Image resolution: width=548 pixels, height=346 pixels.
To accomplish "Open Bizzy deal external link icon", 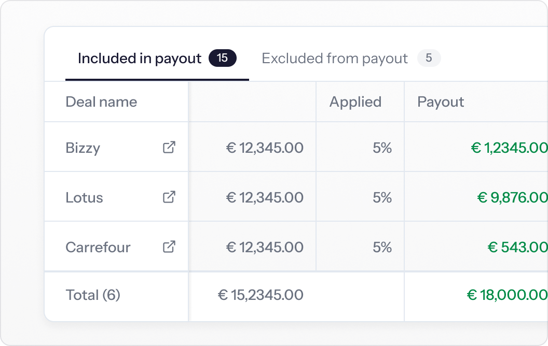I will [x=169, y=147].
